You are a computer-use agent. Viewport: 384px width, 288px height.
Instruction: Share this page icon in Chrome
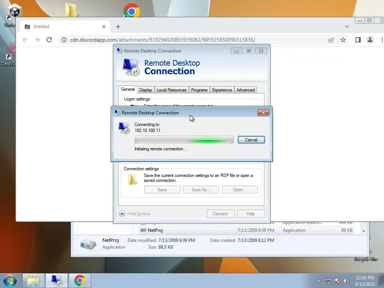click(x=331, y=40)
